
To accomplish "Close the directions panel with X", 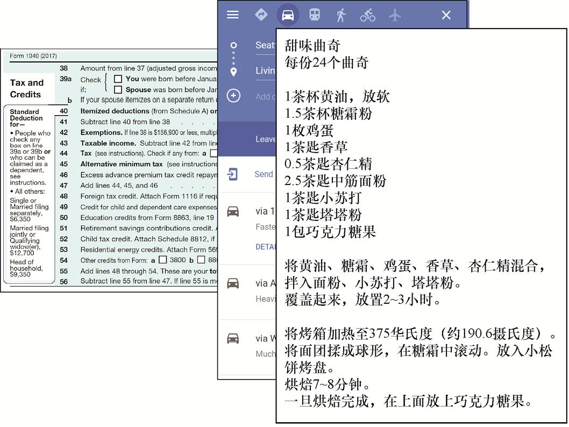I will point(446,15).
